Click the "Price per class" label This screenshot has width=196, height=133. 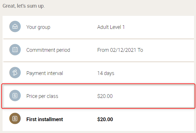[x=42, y=96]
